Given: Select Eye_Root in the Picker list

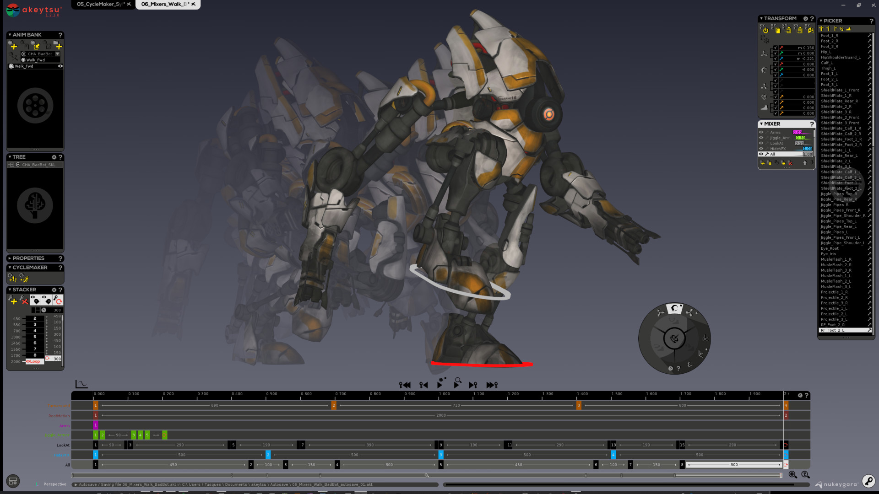Looking at the screenshot, I should click(830, 248).
